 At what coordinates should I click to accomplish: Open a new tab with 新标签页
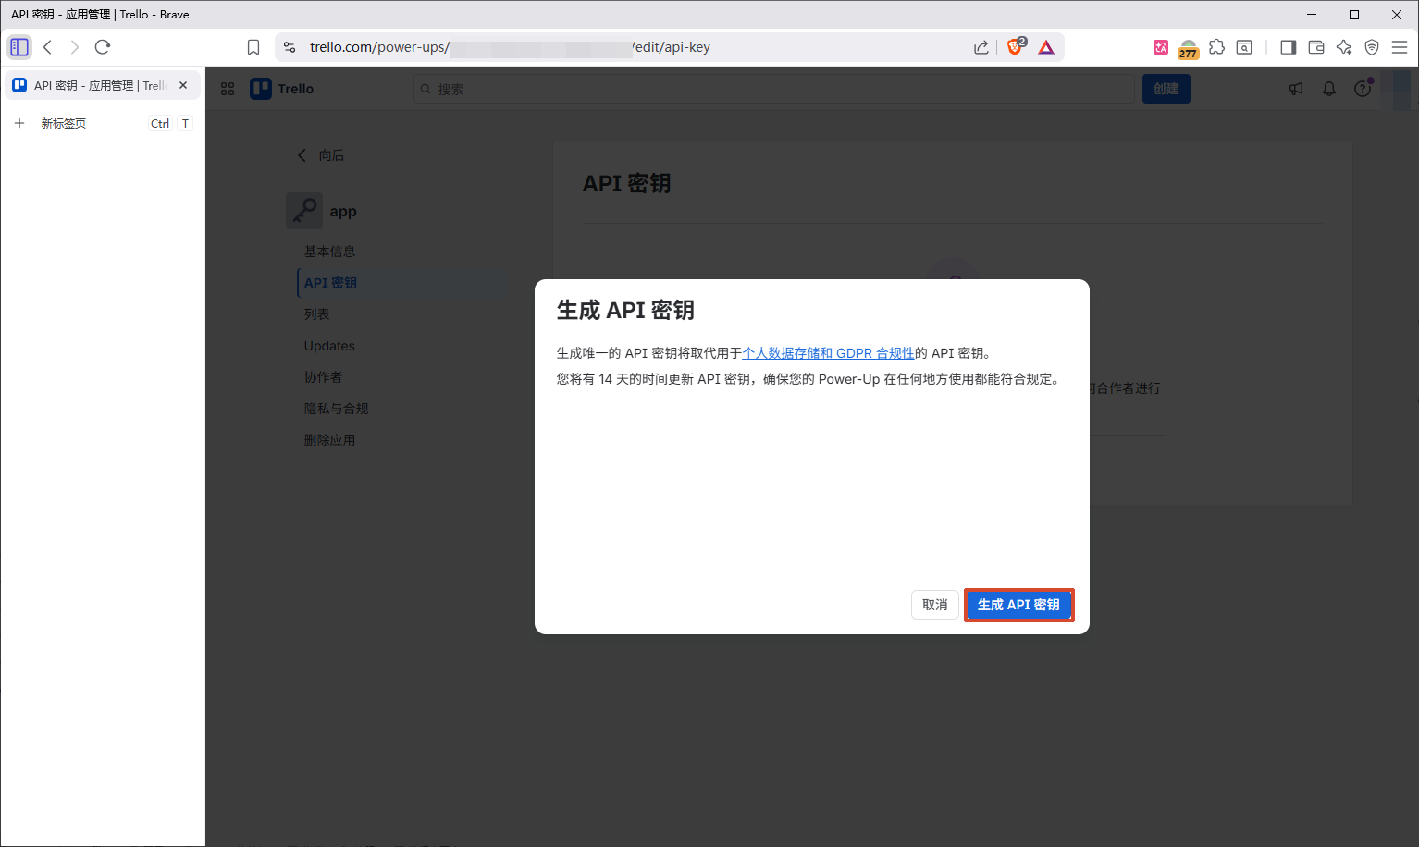(102, 123)
